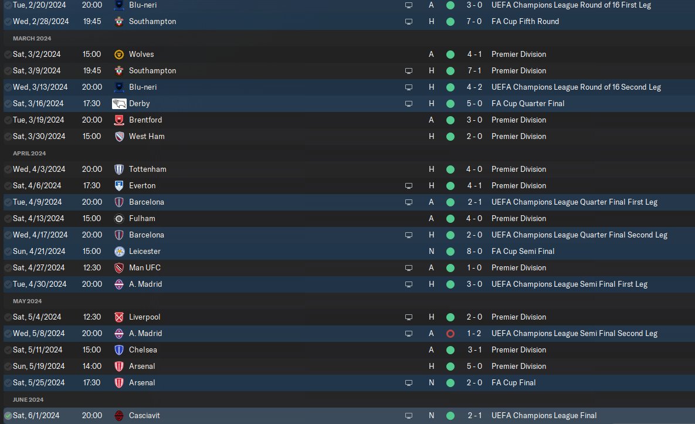695x424 pixels.
Task: Click the green win dot on Leicester row
Action: 450,252
